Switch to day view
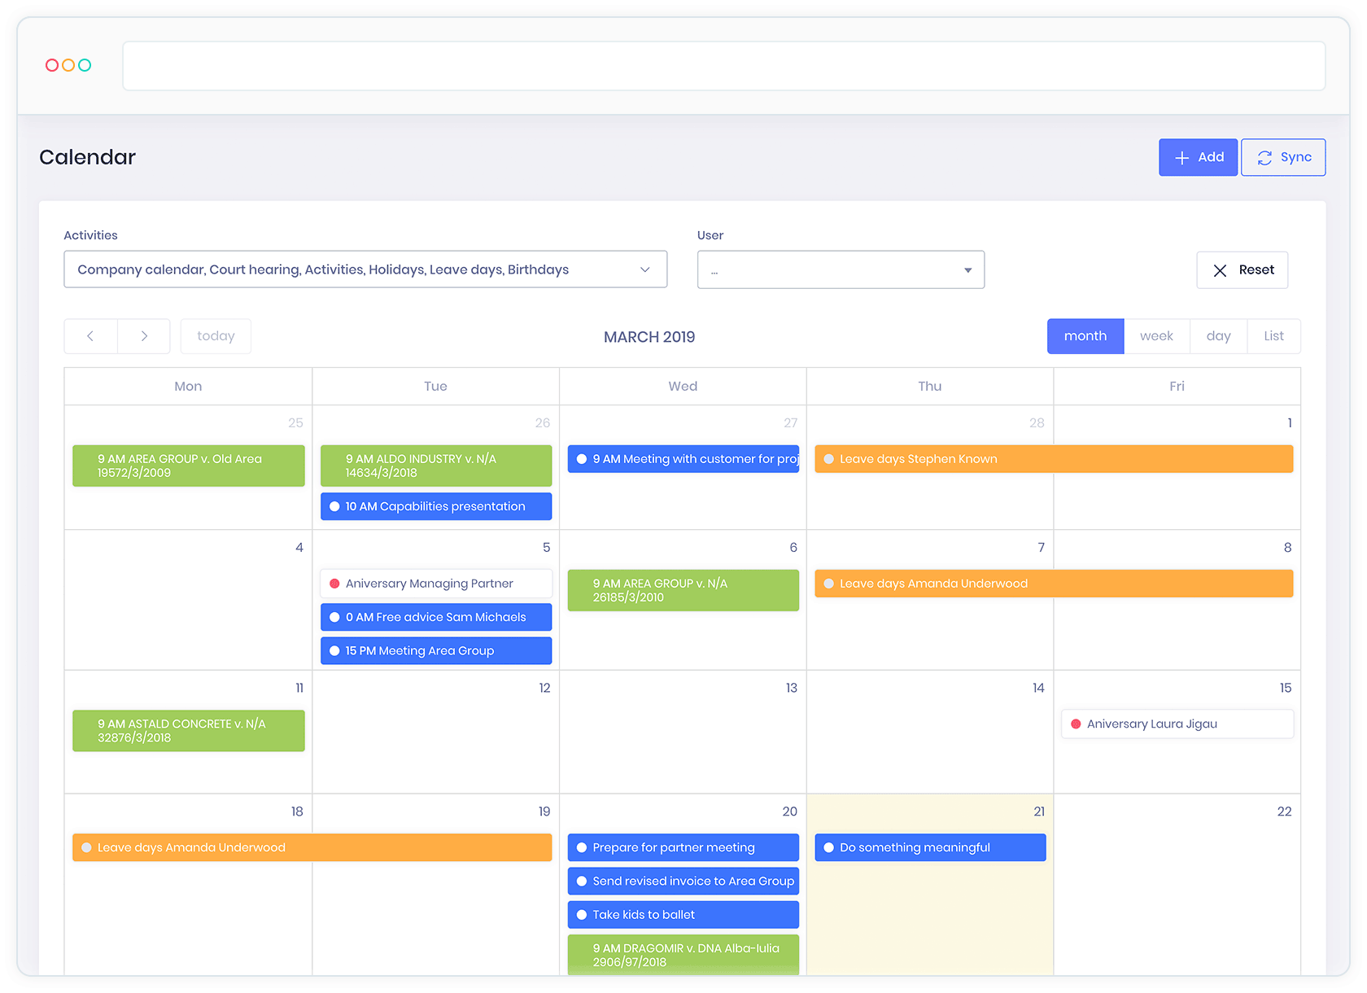 pos(1218,336)
